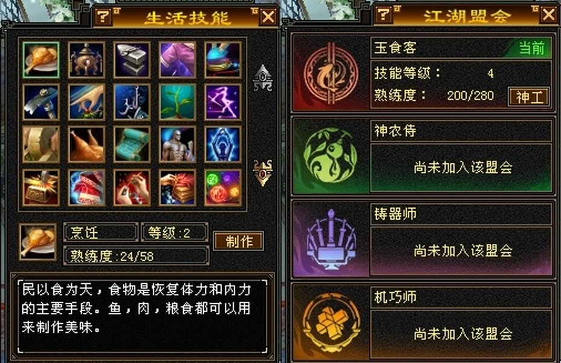Viewport: 561px width, 363px height.
Task: Select the 神农侍 guild entry
Action: [423, 155]
